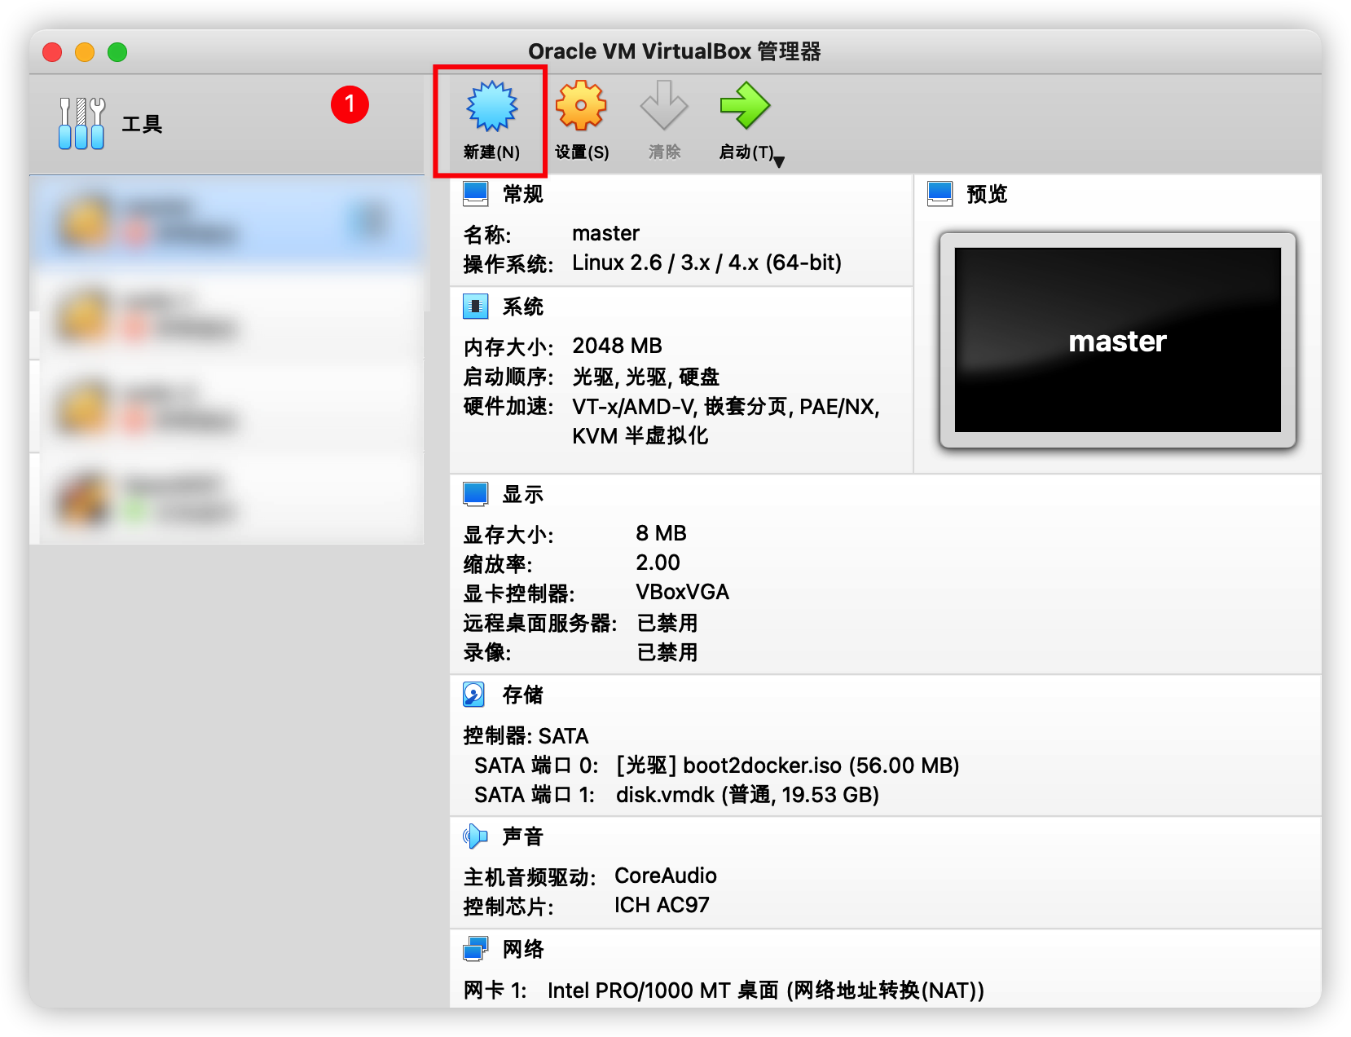Open the Preview (预览) section header
This screenshot has height=1037, width=1351.
click(x=987, y=194)
